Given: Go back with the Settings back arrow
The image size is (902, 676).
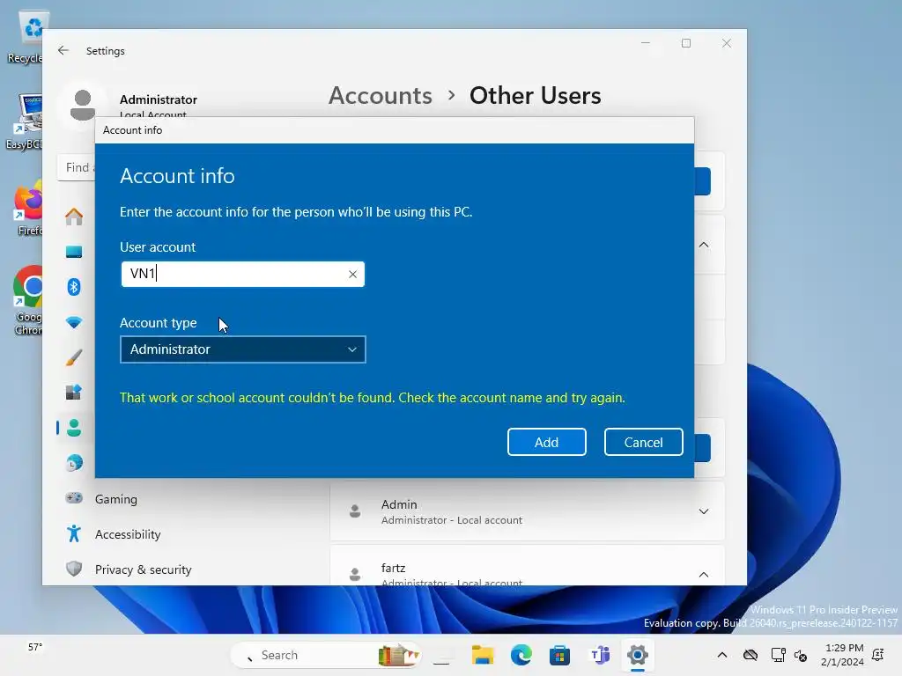Looking at the screenshot, I should (63, 50).
